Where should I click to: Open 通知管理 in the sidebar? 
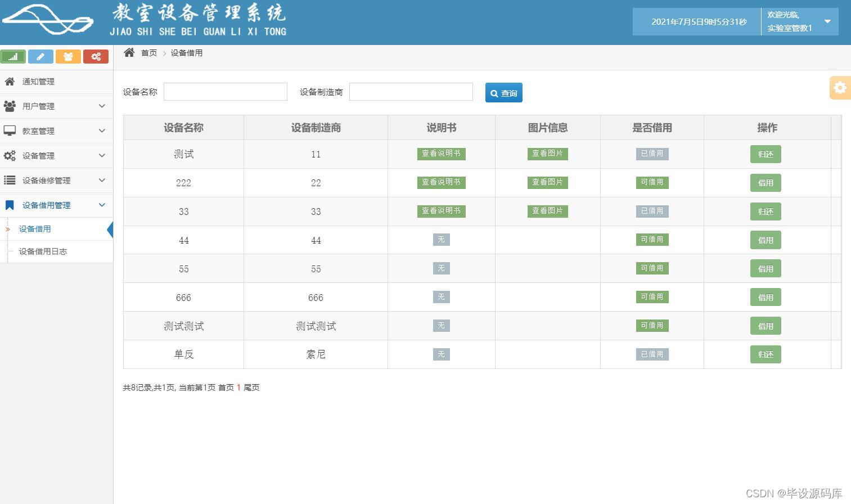(x=56, y=82)
